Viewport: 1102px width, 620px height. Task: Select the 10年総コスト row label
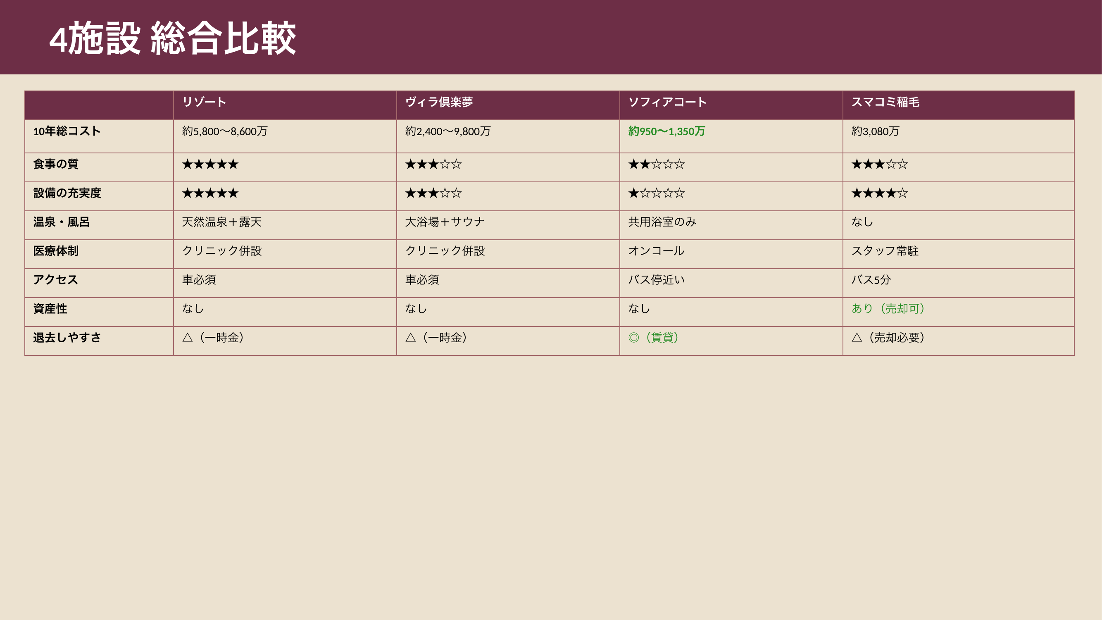tap(67, 131)
